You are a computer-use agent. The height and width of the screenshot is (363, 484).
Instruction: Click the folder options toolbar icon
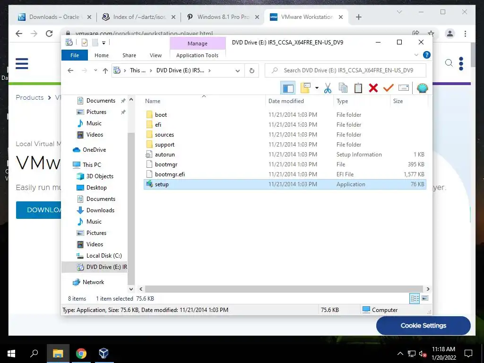[x=305, y=88]
